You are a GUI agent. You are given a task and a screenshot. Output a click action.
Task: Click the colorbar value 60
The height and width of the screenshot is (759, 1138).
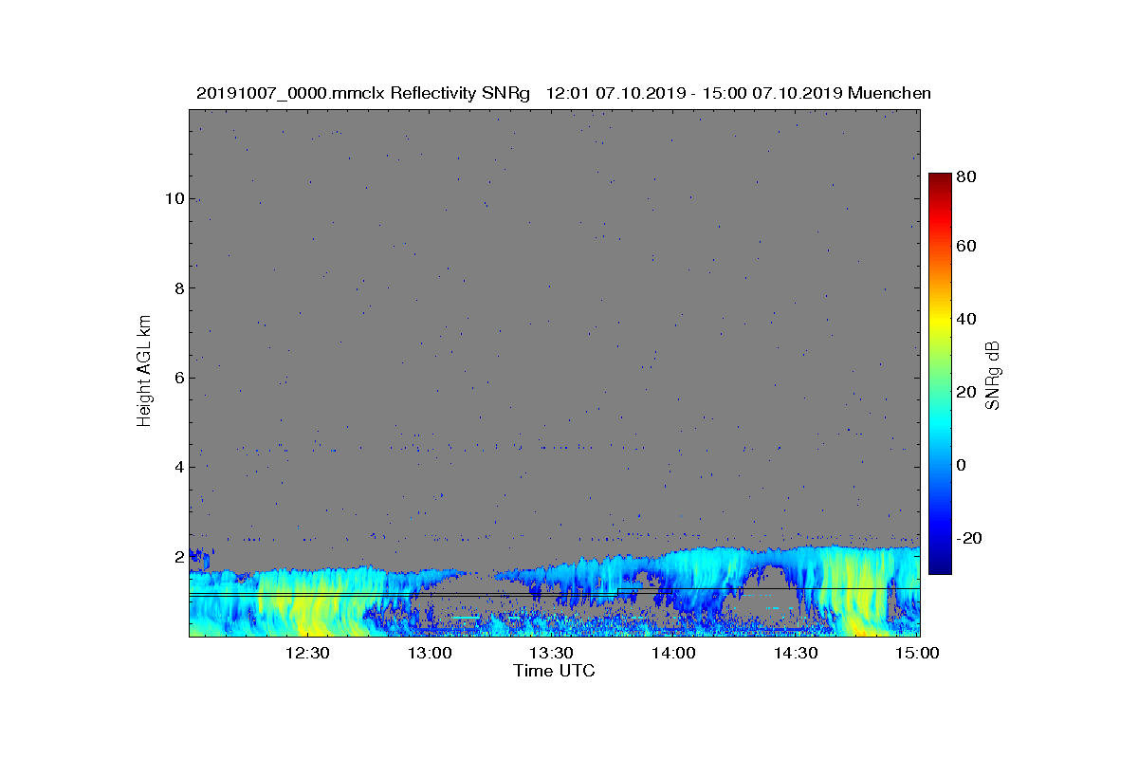pyautogui.click(x=966, y=246)
